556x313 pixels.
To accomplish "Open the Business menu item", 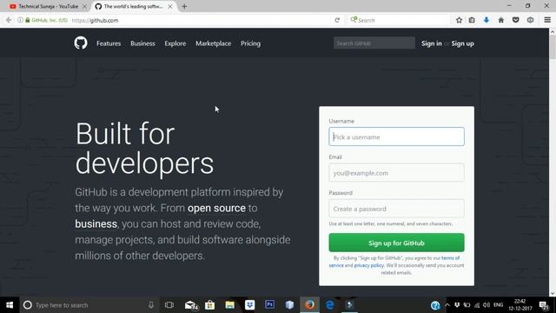I will 142,43.
